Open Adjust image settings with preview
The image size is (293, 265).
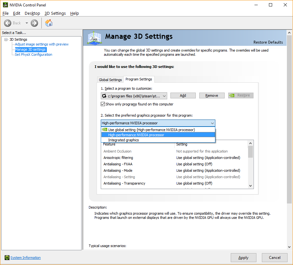point(42,44)
